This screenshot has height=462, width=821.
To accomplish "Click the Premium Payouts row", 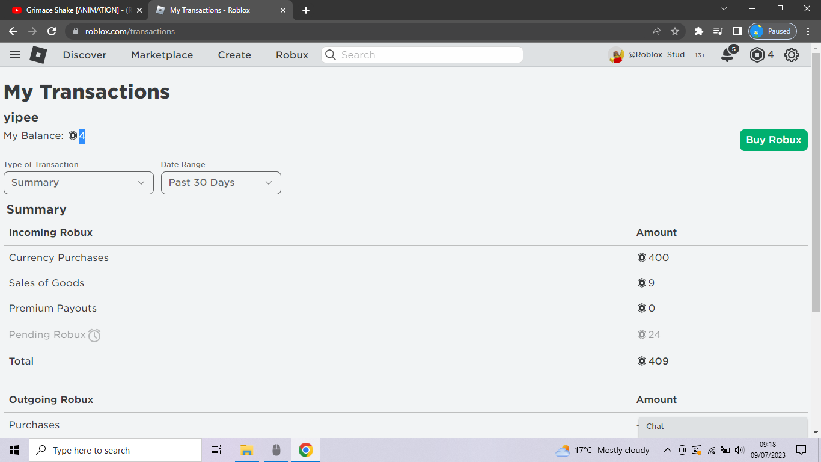I will [406, 309].
